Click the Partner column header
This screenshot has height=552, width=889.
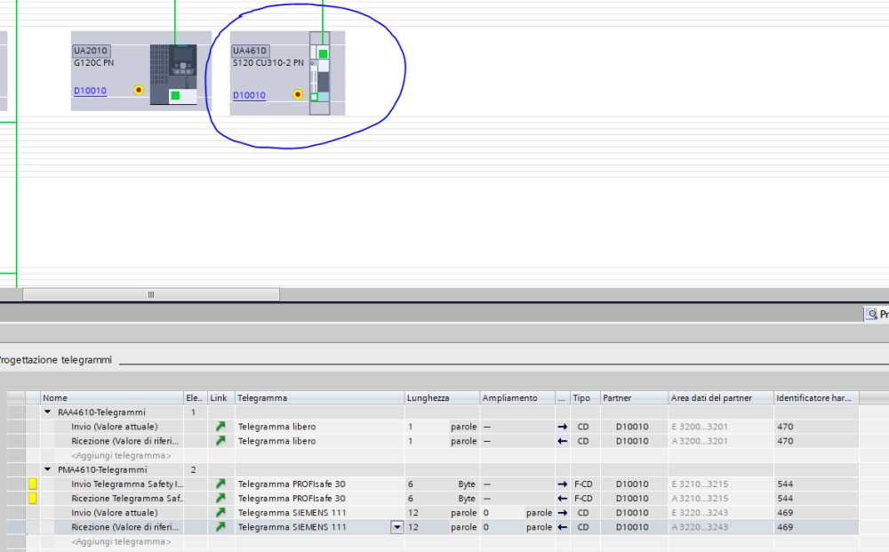635,398
